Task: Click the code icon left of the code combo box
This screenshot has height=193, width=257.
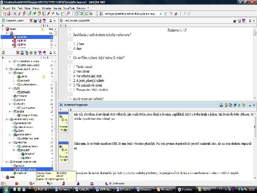Action: tap(101, 14)
